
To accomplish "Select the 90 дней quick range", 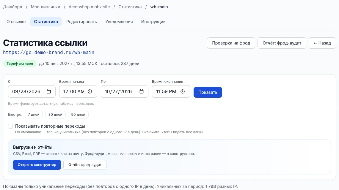I will pyautogui.click(x=78, y=114).
